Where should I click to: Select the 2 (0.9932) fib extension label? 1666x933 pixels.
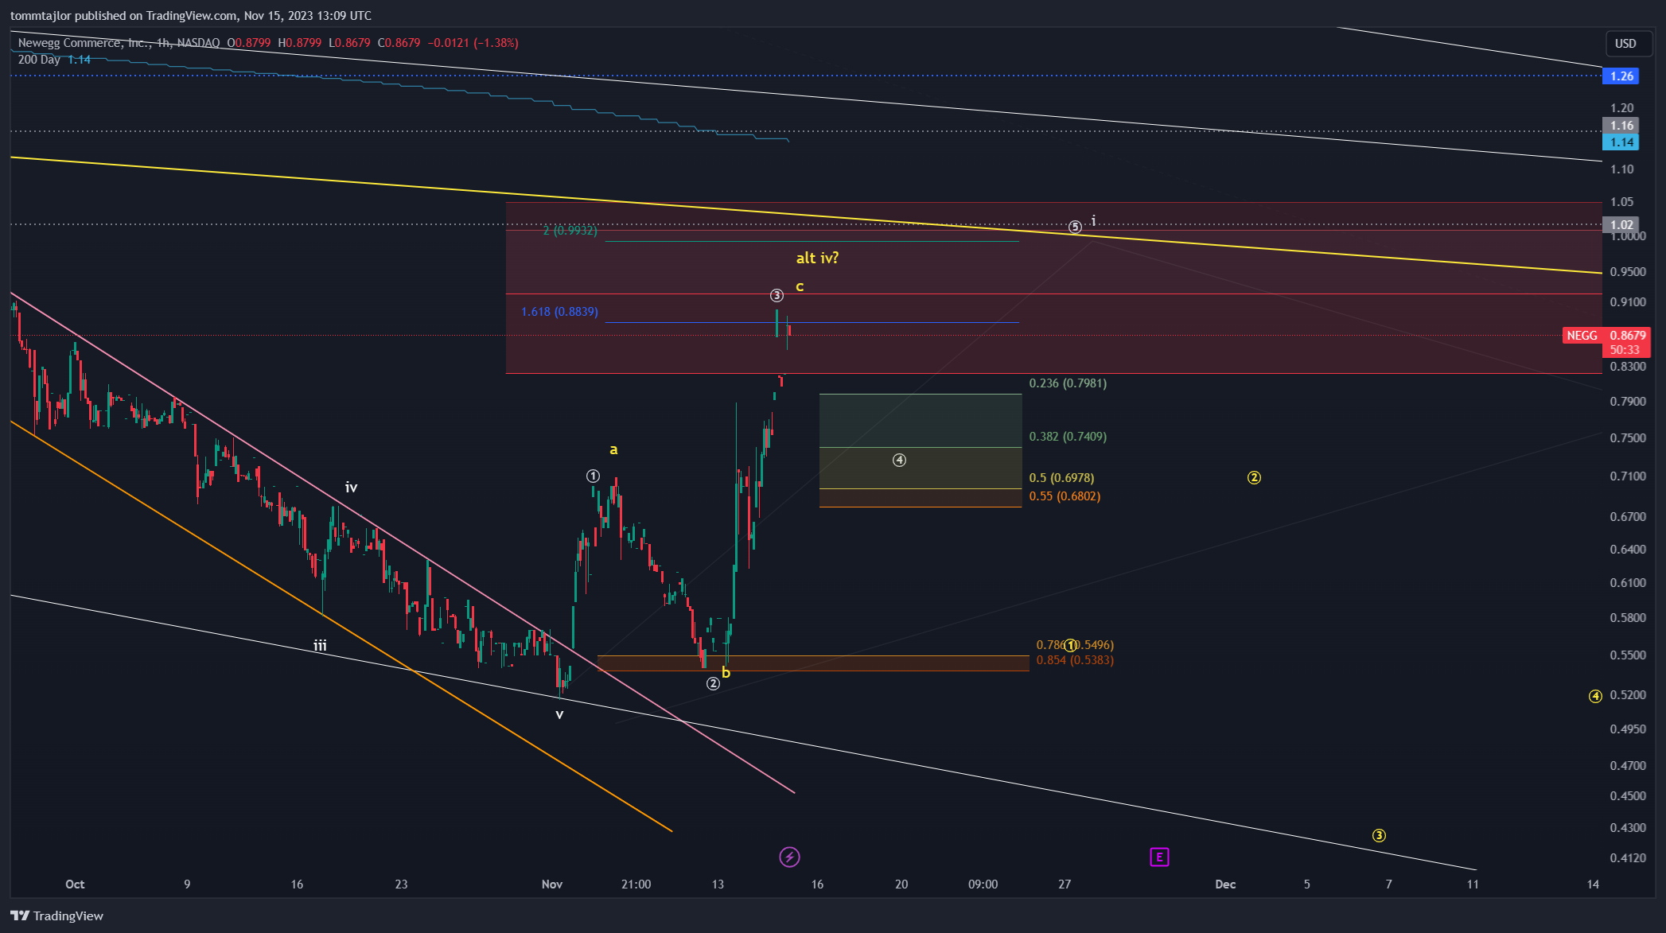570,231
